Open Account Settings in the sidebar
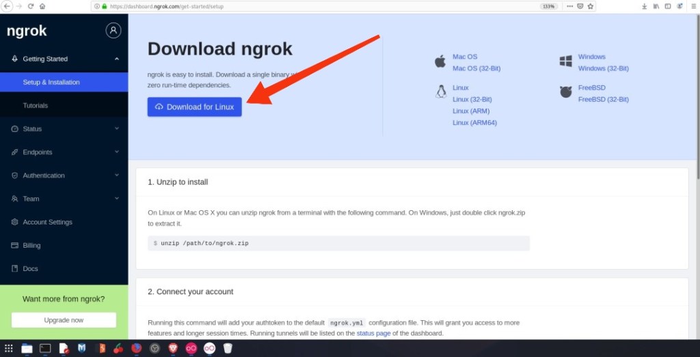 click(47, 222)
